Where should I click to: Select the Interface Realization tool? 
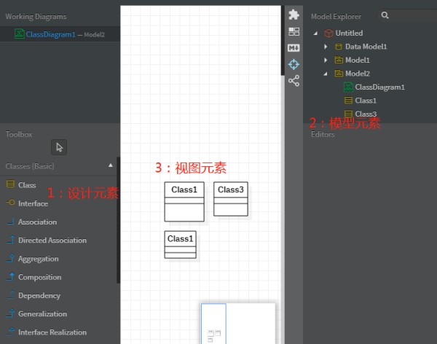pyautogui.click(x=60, y=332)
